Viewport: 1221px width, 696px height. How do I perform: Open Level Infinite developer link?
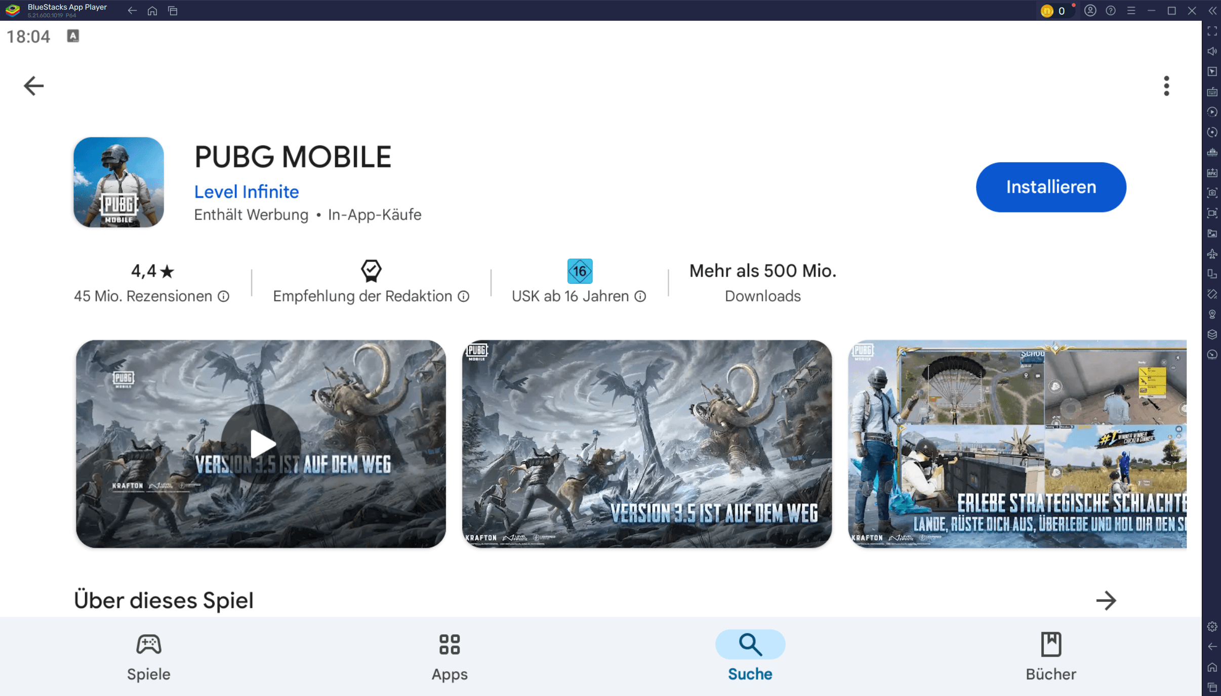click(x=246, y=191)
